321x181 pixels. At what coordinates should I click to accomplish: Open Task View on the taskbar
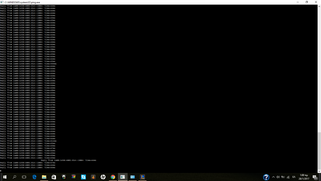pos(24,177)
